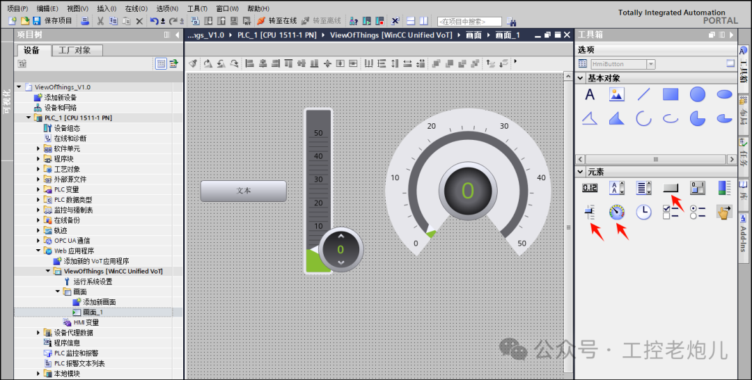This screenshot has width=752, height=380.
Task: Expand the 软件单元 tree node
Action: (38, 148)
